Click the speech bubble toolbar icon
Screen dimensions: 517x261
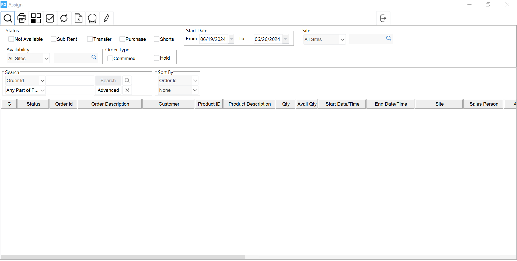point(92,18)
